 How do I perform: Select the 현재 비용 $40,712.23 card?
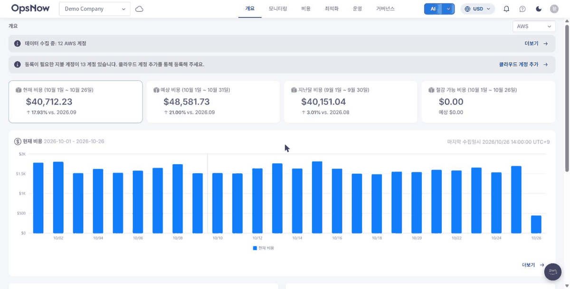[76, 102]
